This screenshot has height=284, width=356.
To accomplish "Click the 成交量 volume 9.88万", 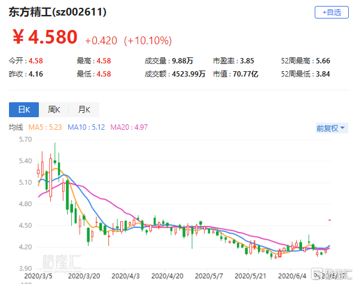I will click(x=182, y=61).
